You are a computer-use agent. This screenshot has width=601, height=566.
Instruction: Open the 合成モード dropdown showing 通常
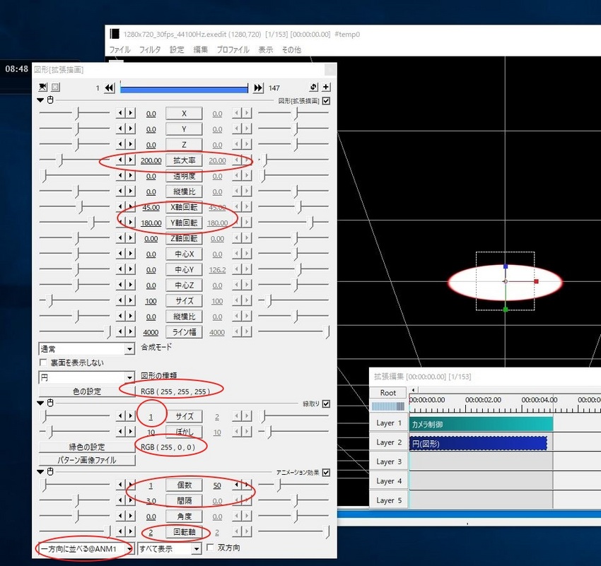(x=87, y=349)
